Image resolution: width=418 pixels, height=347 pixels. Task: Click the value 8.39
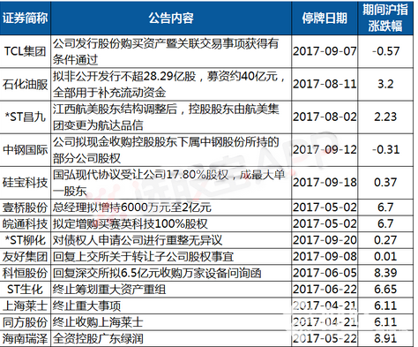pyautogui.click(x=385, y=273)
